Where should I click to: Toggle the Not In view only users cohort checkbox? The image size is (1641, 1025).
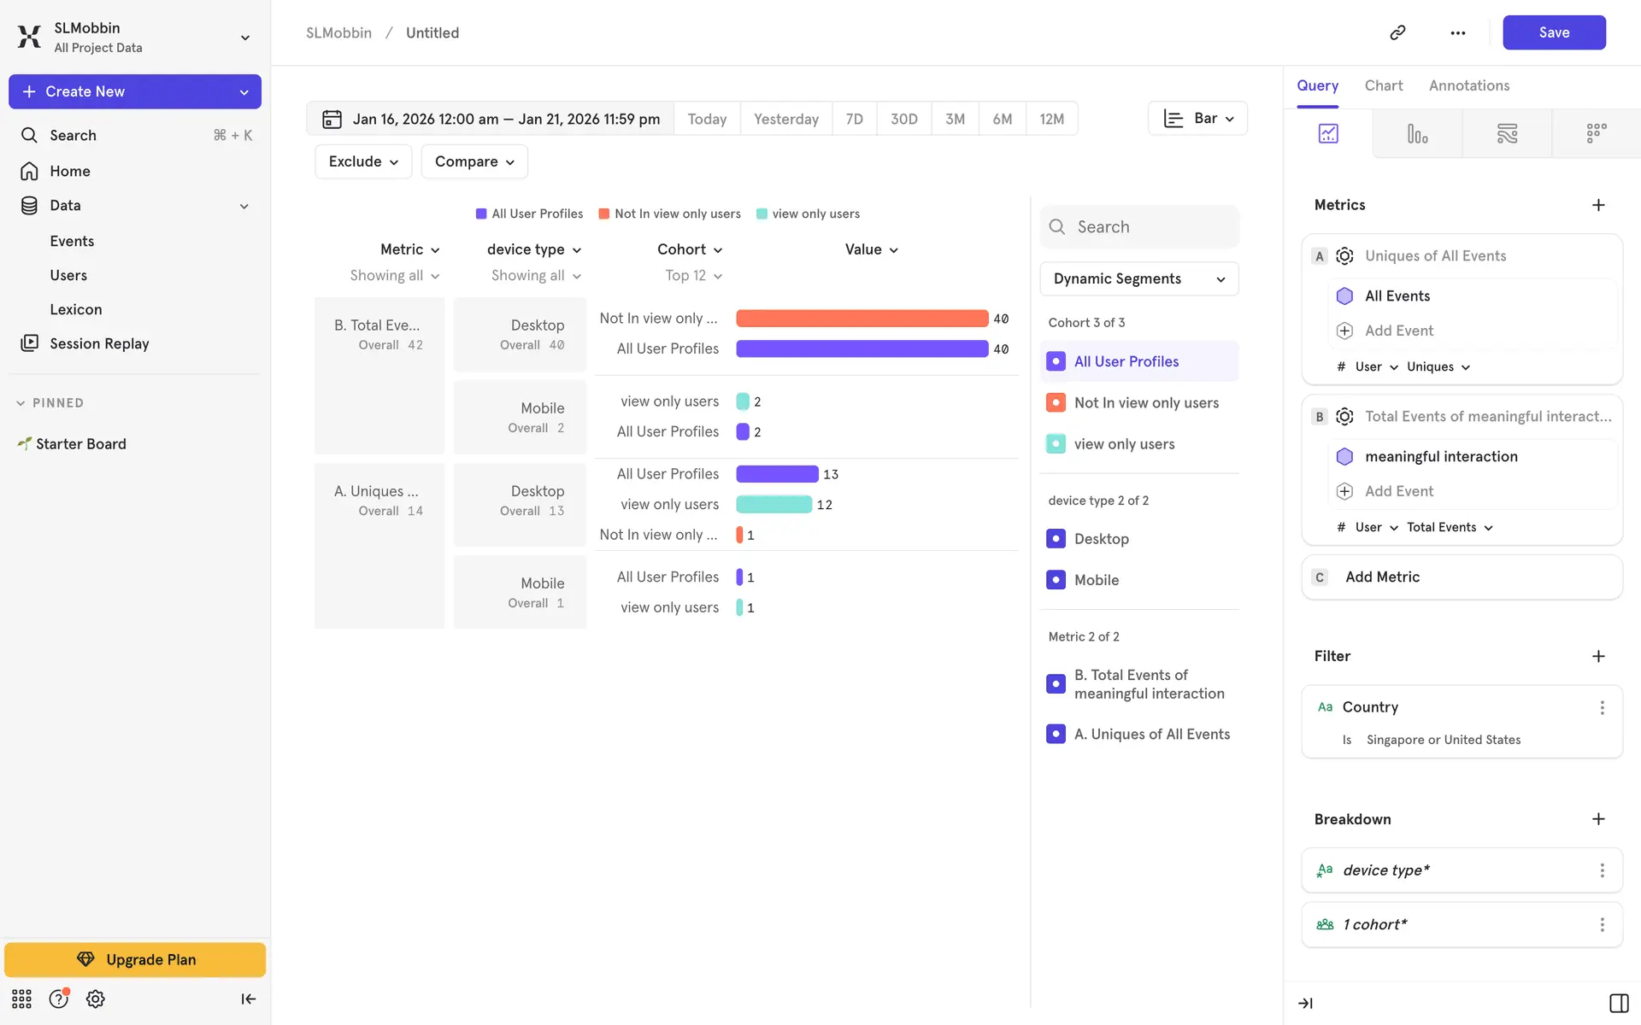(1056, 402)
